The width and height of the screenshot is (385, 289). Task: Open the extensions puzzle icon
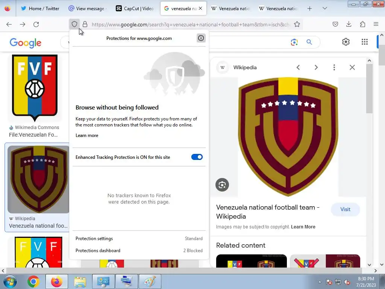point(362,24)
